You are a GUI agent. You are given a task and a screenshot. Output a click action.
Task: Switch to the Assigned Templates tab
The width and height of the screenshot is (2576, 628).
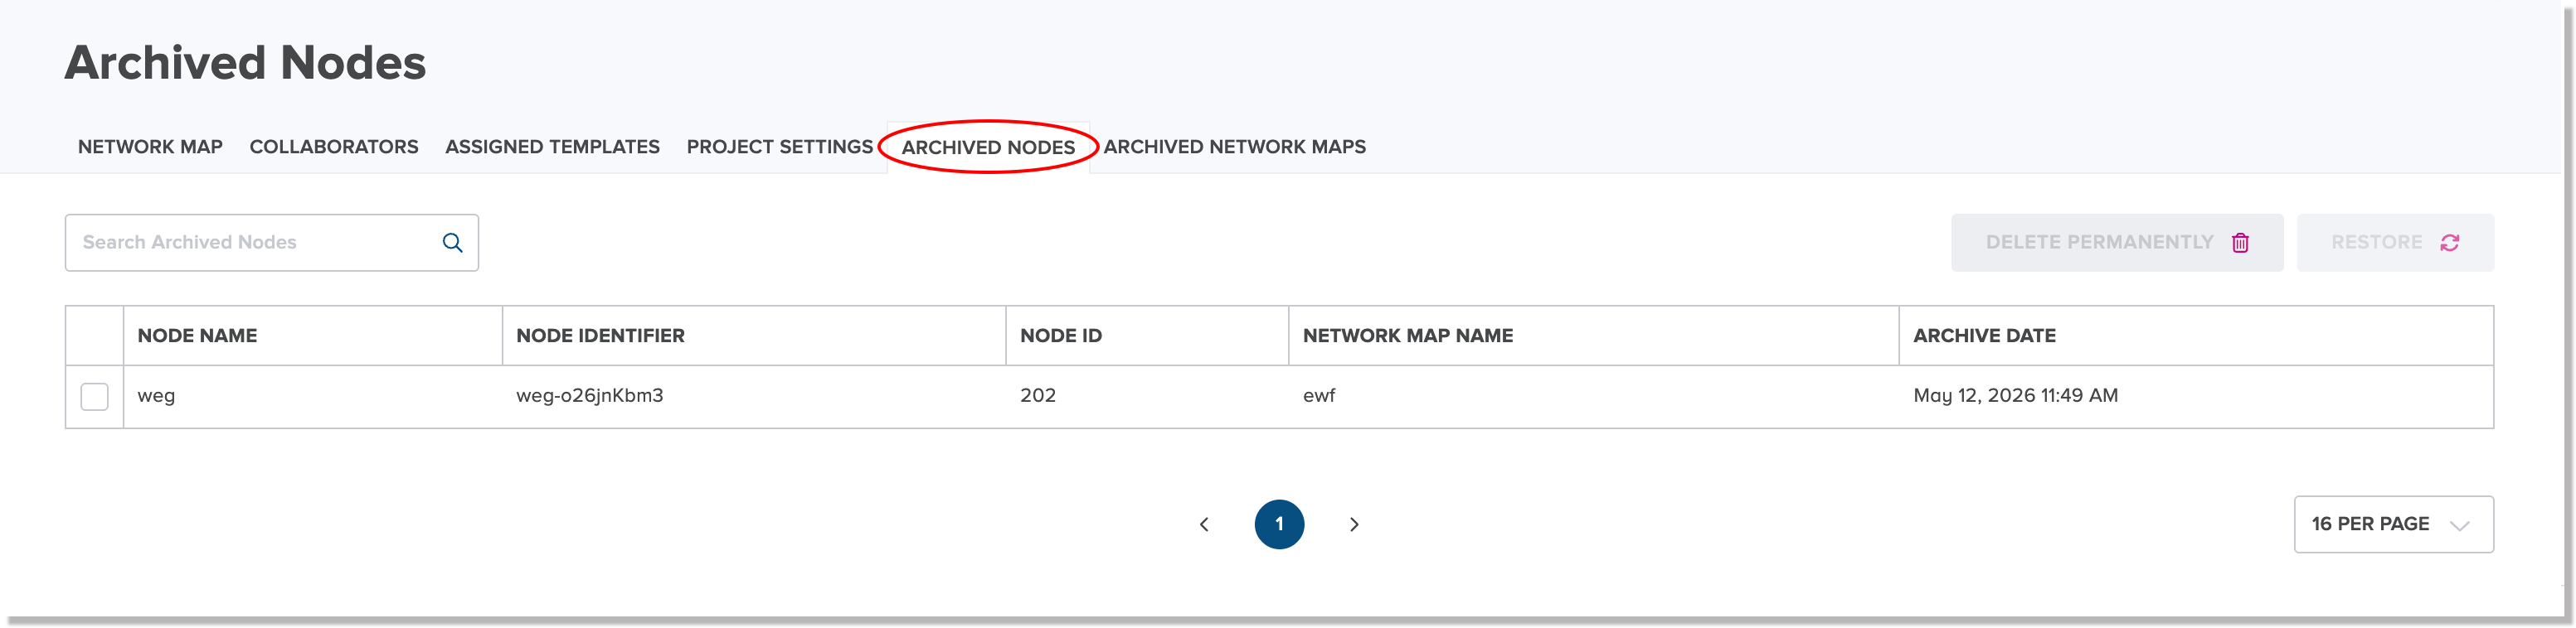click(552, 147)
